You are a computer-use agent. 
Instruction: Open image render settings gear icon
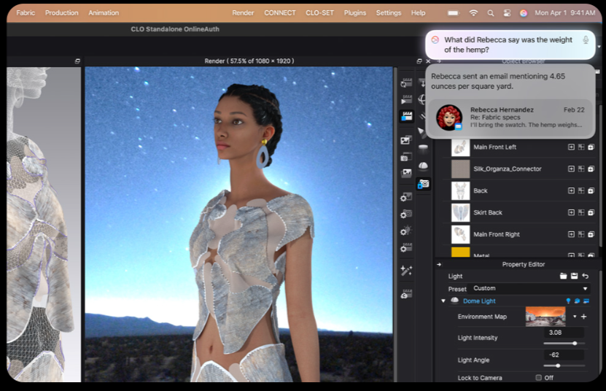click(x=405, y=197)
